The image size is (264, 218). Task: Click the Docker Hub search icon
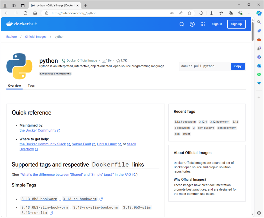pos(182,24)
